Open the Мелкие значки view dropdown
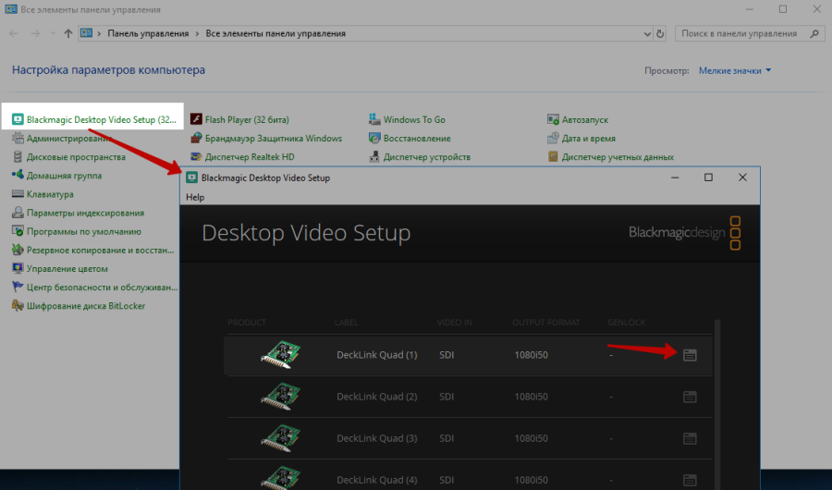This screenshot has width=832, height=490. point(735,70)
